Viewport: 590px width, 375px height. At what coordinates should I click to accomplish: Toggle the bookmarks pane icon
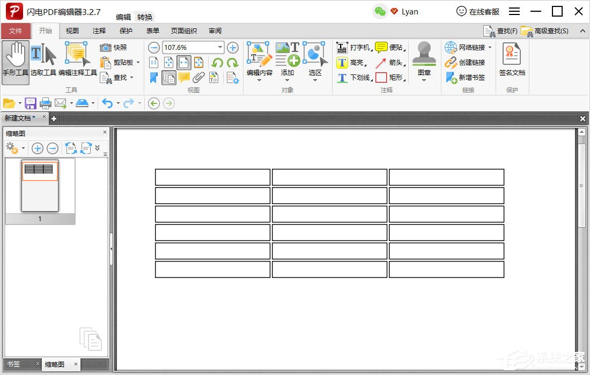tap(153, 78)
